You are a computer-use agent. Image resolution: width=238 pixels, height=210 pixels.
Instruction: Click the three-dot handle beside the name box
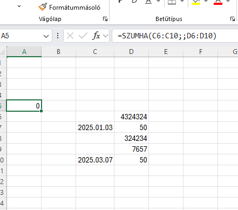pyautogui.click(x=58, y=36)
